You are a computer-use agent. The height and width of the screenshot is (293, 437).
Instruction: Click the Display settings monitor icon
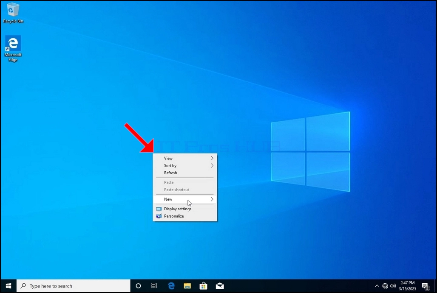coord(159,209)
